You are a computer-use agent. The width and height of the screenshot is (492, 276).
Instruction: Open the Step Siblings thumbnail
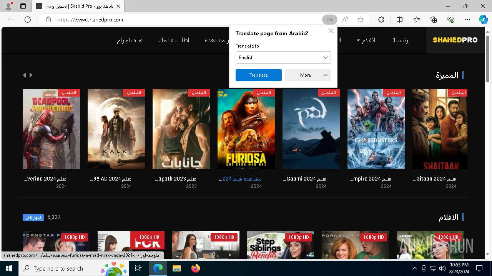(x=281, y=245)
